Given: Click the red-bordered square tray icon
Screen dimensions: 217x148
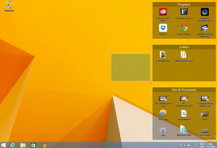Looking at the screenshot, I should 188,145.
